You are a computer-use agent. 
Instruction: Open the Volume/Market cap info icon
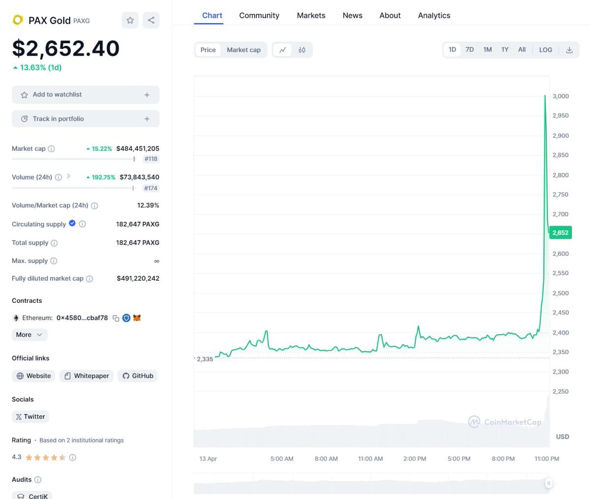(x=94, y=205)
